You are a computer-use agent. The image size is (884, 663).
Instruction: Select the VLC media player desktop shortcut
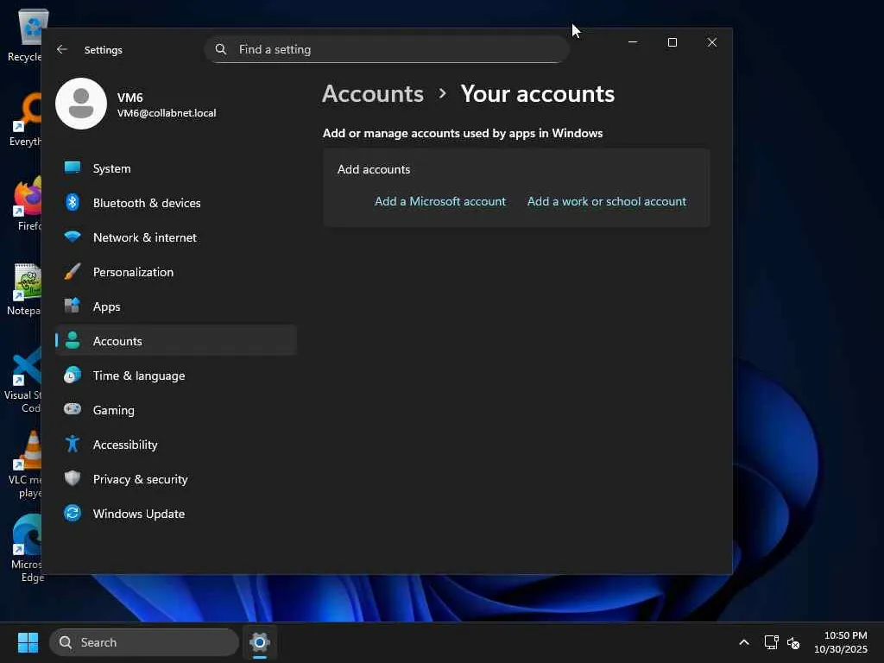tap(27, 465)
